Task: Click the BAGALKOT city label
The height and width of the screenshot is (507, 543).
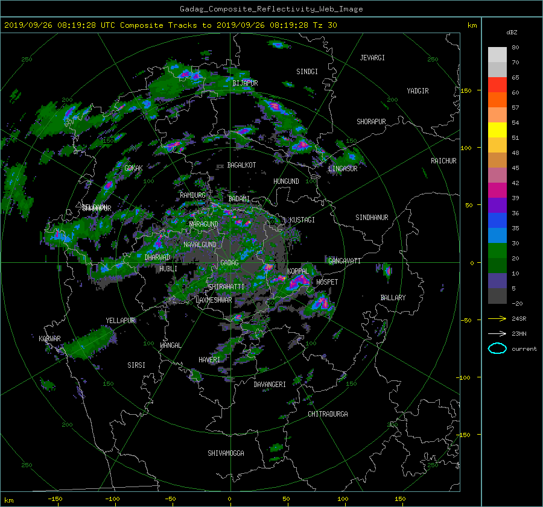Action: click(x=241, y=165)
